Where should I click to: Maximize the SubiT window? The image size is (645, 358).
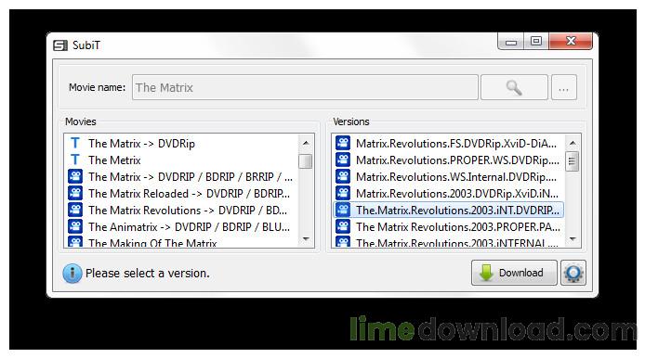[536, 41]
